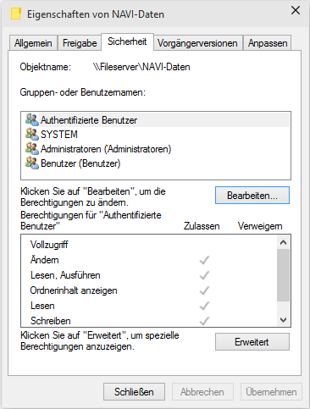The height and width of the screenshot is (409, 310).
Task: Select Benutzer (Benutzer) in the list
Action: pos(156,163)
